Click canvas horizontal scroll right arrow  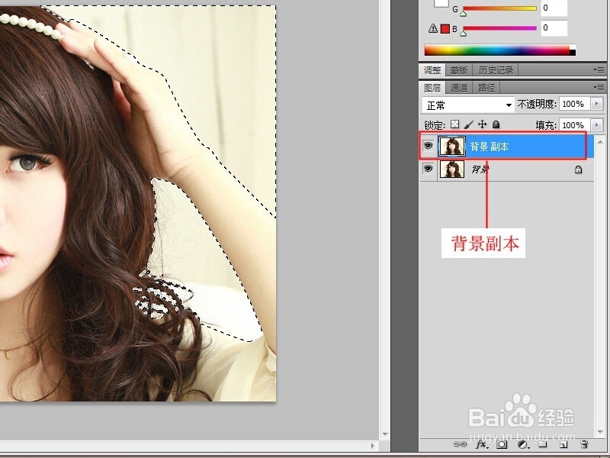373,446
